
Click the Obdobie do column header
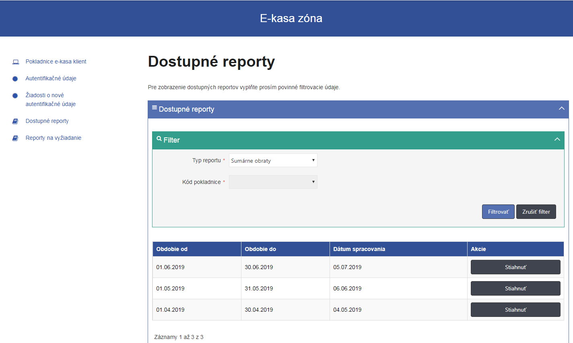[285, 249]
